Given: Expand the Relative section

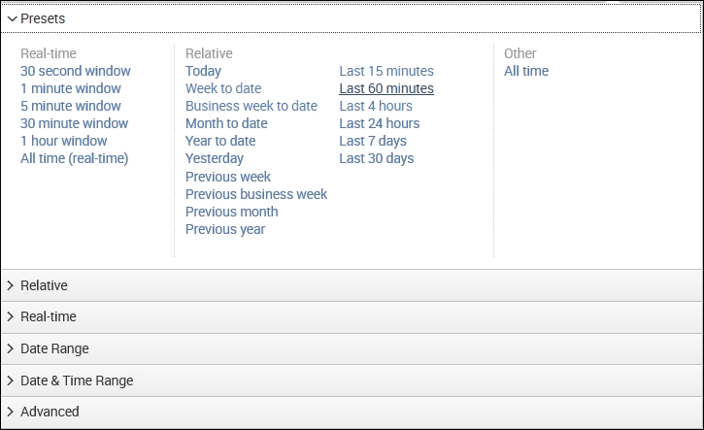Looking at the screenshot, I should [x=44, y=285].
